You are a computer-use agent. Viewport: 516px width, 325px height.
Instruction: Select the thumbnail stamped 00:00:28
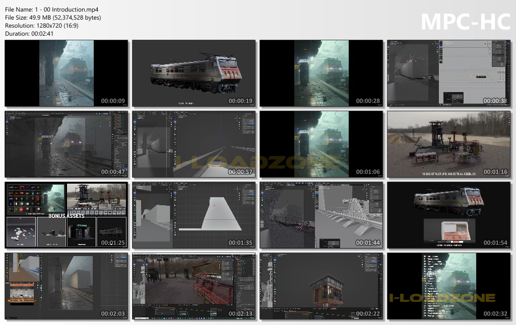(x=321, y=73)
